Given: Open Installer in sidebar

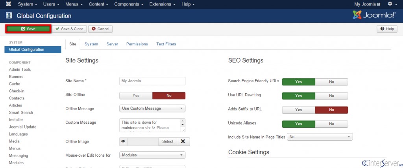Looking at the screenshot, I should click(x=16, y=120).
